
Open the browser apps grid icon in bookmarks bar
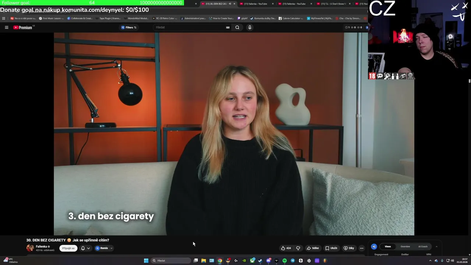(4, 18)
